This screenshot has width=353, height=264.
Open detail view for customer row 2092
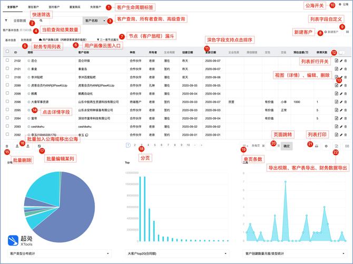coord(336,135)
